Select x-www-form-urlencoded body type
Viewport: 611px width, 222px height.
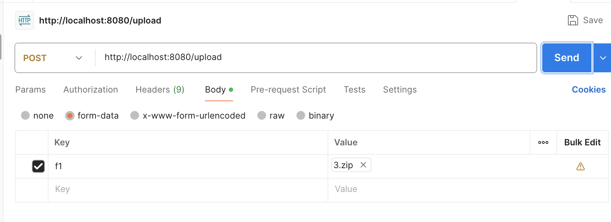(x=135, y=116)
